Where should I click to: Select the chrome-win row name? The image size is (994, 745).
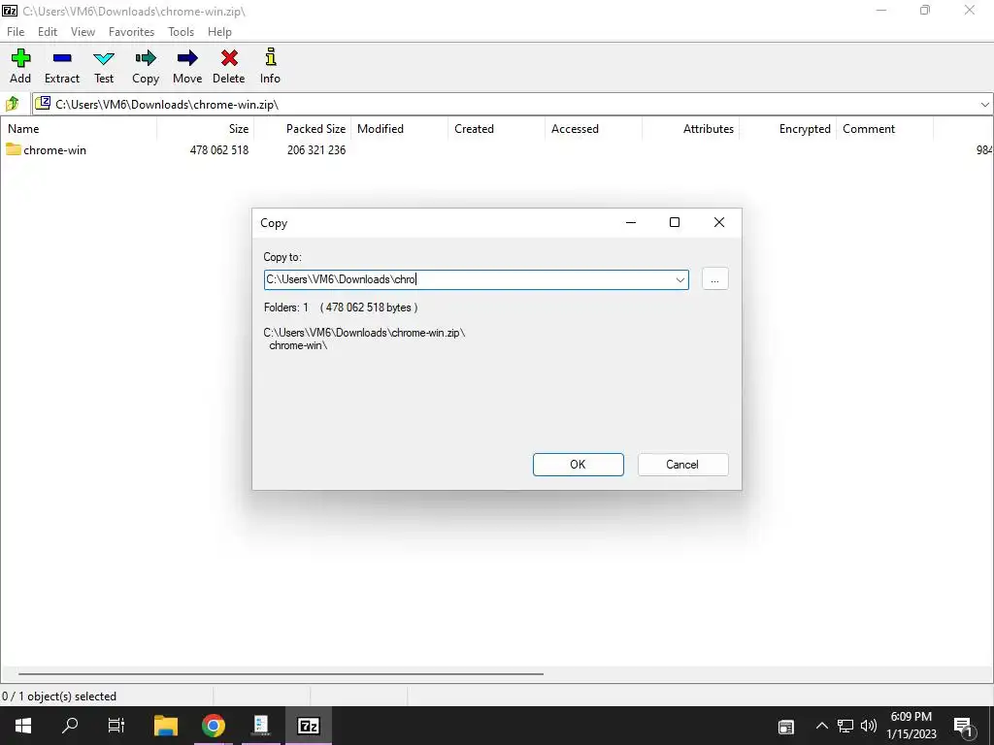pos(54,150)
